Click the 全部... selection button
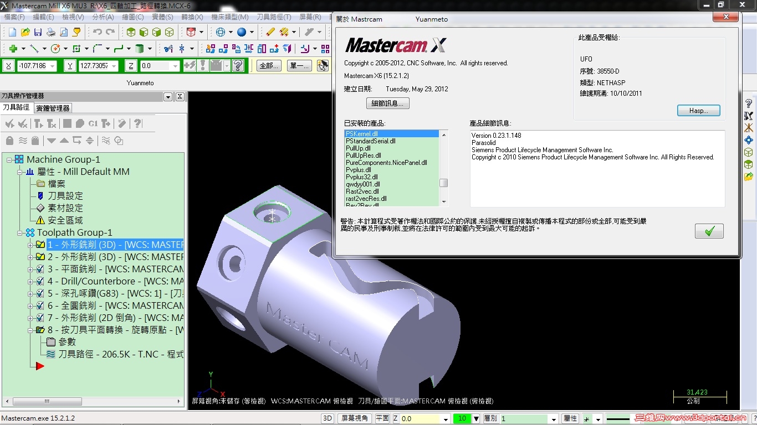This screenshot has height=425, width=757. click(x=269, y=66)
